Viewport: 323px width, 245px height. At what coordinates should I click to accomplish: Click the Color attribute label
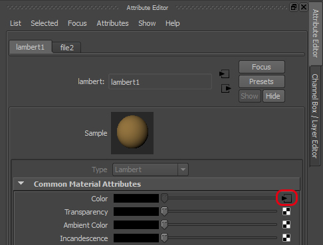[x=100, y=199]
